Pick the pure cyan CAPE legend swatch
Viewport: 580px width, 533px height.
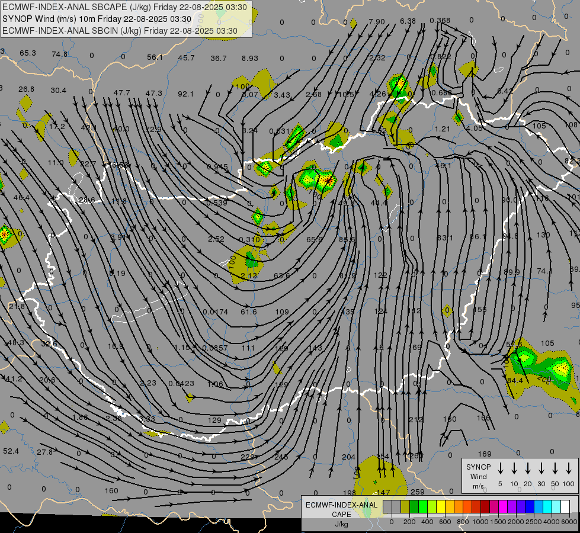(x=547, y=506)
